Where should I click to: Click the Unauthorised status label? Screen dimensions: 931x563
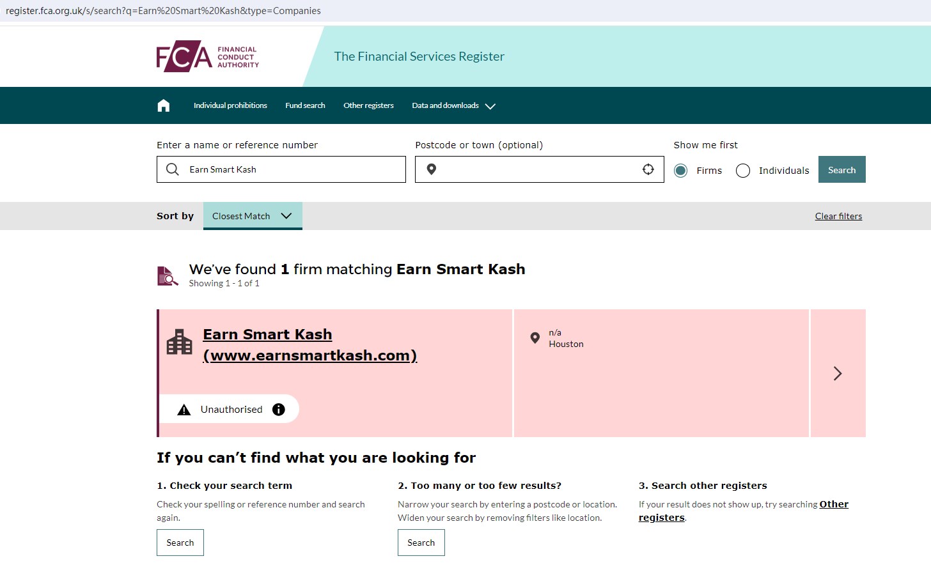[231, 410]
